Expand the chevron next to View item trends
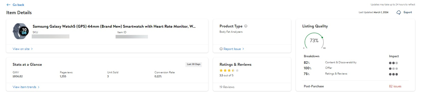The image size is (421, 97). [x=38, y=87]
